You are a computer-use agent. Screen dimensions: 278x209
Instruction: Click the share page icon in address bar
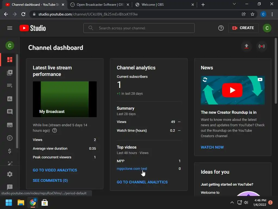(x=244, y=14)
